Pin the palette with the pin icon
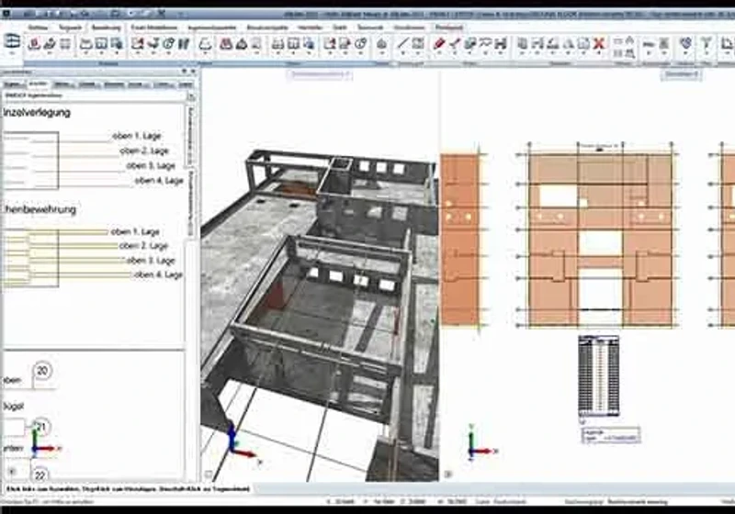The width and height of the screenshot is (735, 514). (185, 72)
